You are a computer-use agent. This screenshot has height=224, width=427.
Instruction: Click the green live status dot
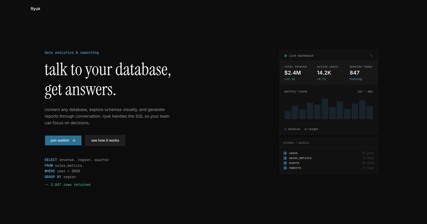coord(286,56)
